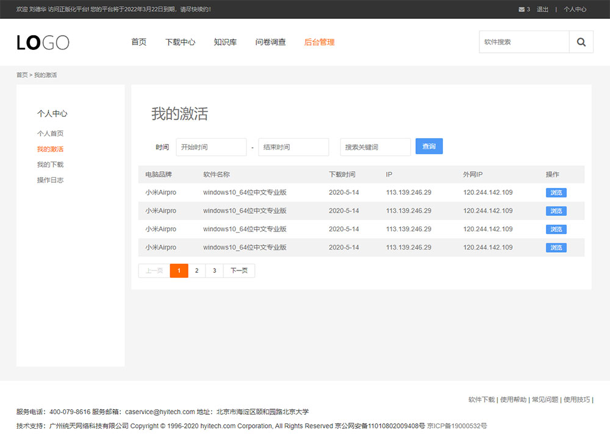610x447 pixels.
Task: Click the 退出 logout link
Action: [x=542, y=9]
